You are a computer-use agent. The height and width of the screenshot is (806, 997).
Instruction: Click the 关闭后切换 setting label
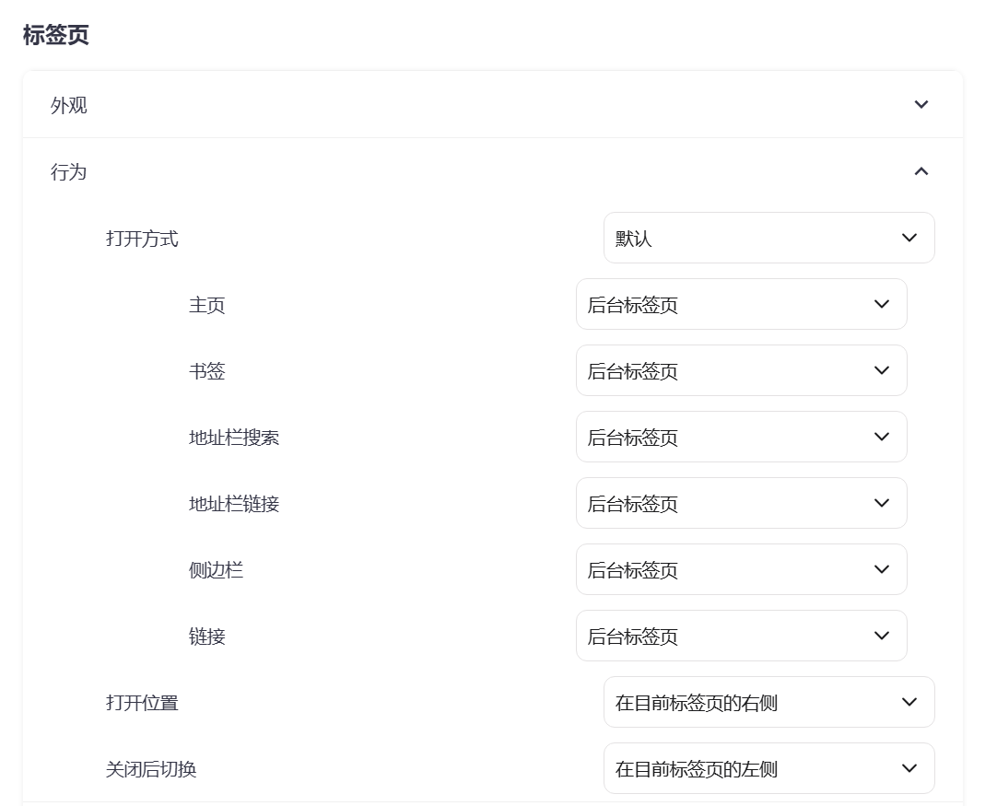pyautogui.click(x=151, y=769)
